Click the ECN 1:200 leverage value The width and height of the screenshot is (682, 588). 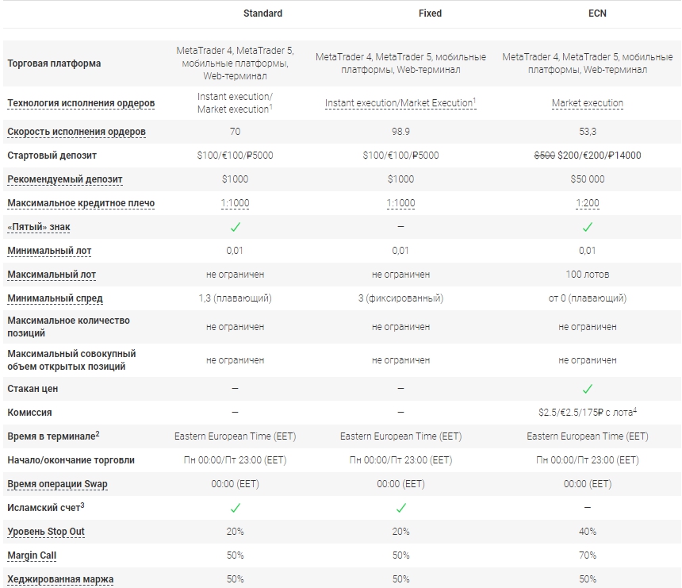[x=587, y=203]
